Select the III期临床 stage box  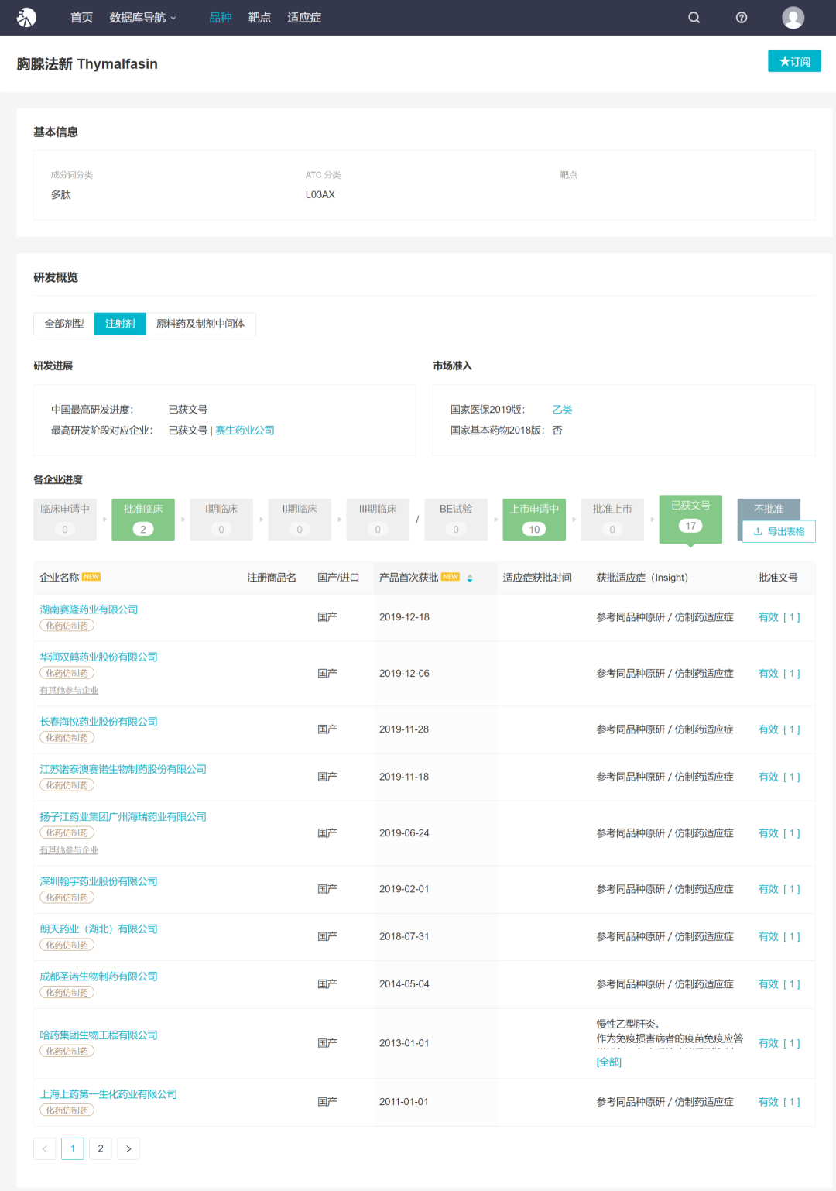point(378,519)
